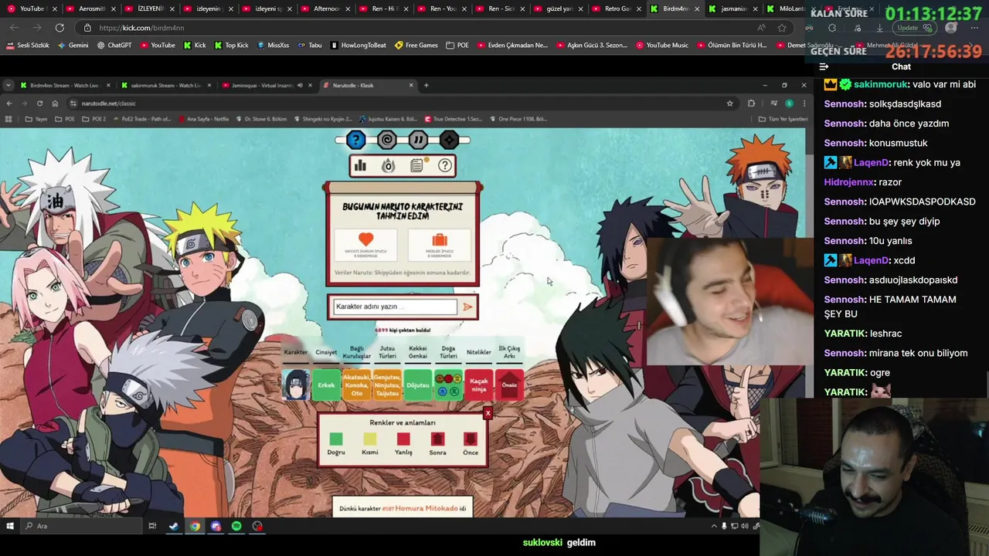
Task: Click the Sasuke guess portrait thumbnail
Action: pos(296,385)
